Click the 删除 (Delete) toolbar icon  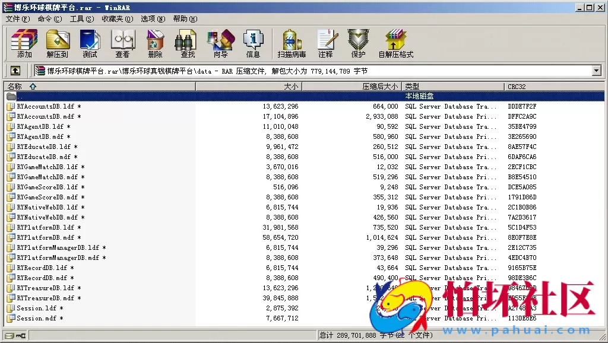pyautogui.click(x=154, y=43)
